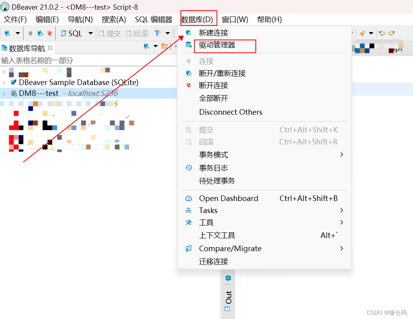Viewport: 413px width, 319px height.
Task: Open the Tasks submenu
Action: click(264, 211)
